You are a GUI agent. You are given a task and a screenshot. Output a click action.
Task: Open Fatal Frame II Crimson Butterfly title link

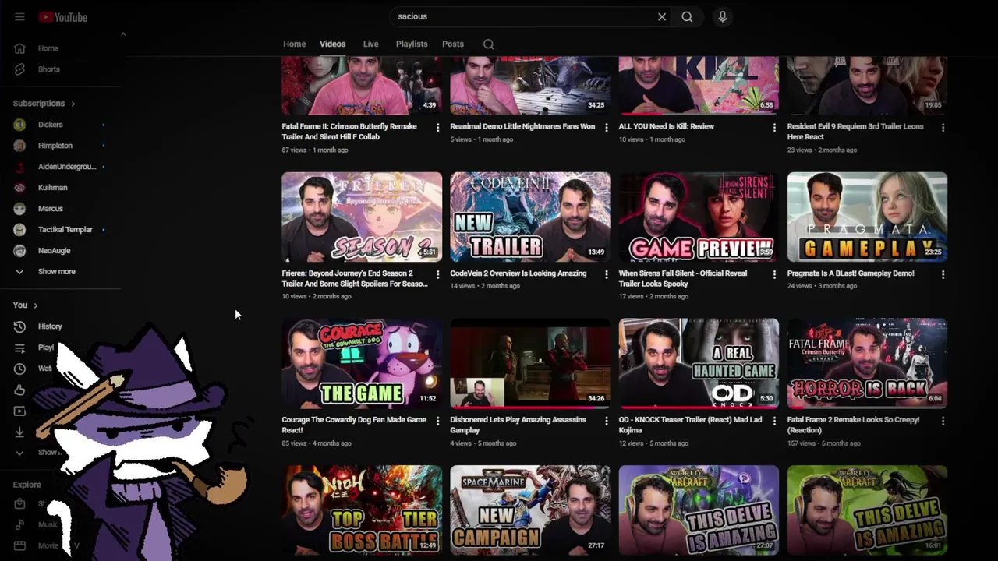click(x=350, y=131)
